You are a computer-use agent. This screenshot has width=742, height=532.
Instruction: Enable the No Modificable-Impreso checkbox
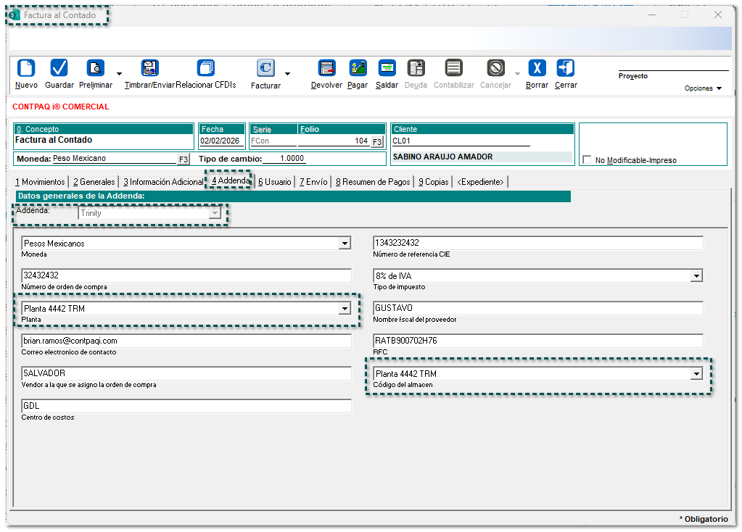click(588, 160)
